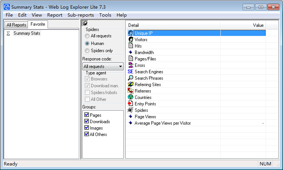Viewport: 283px width, 170px height.
Task: Open the Response code dropdown
Action: point(103,66)
